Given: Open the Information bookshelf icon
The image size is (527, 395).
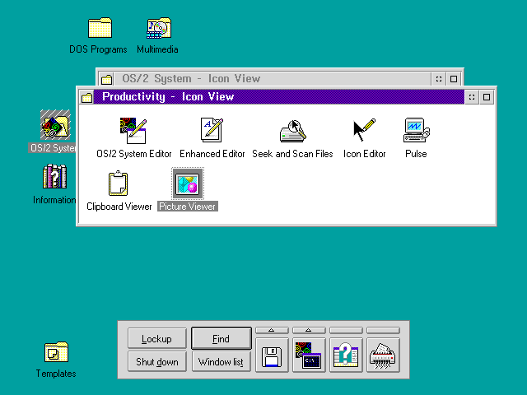Looking at the screenshot, I should click(54, 176).
